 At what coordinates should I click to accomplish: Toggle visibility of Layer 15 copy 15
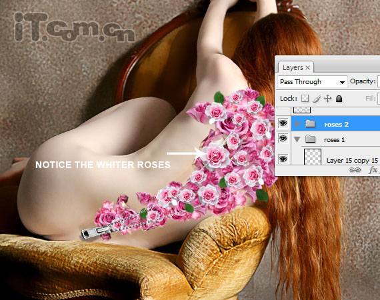pos(283,159)
